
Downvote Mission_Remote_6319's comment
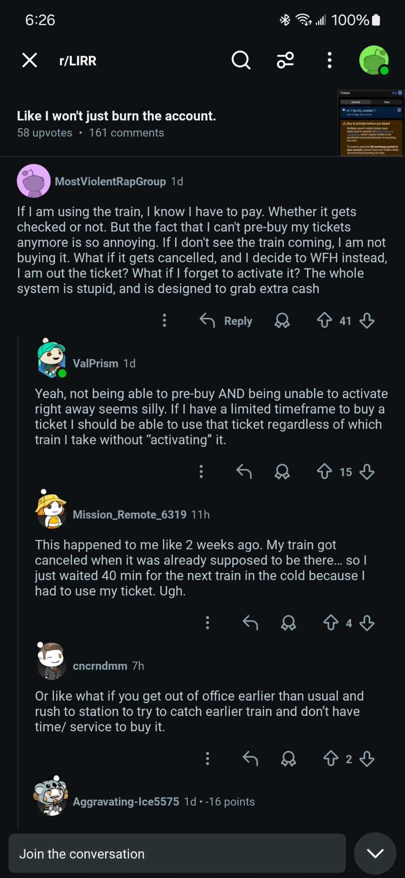367,623
